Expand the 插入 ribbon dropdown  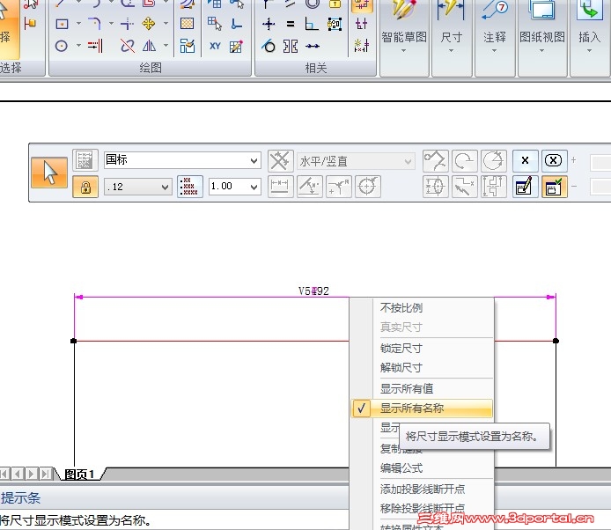coord(589,51)
